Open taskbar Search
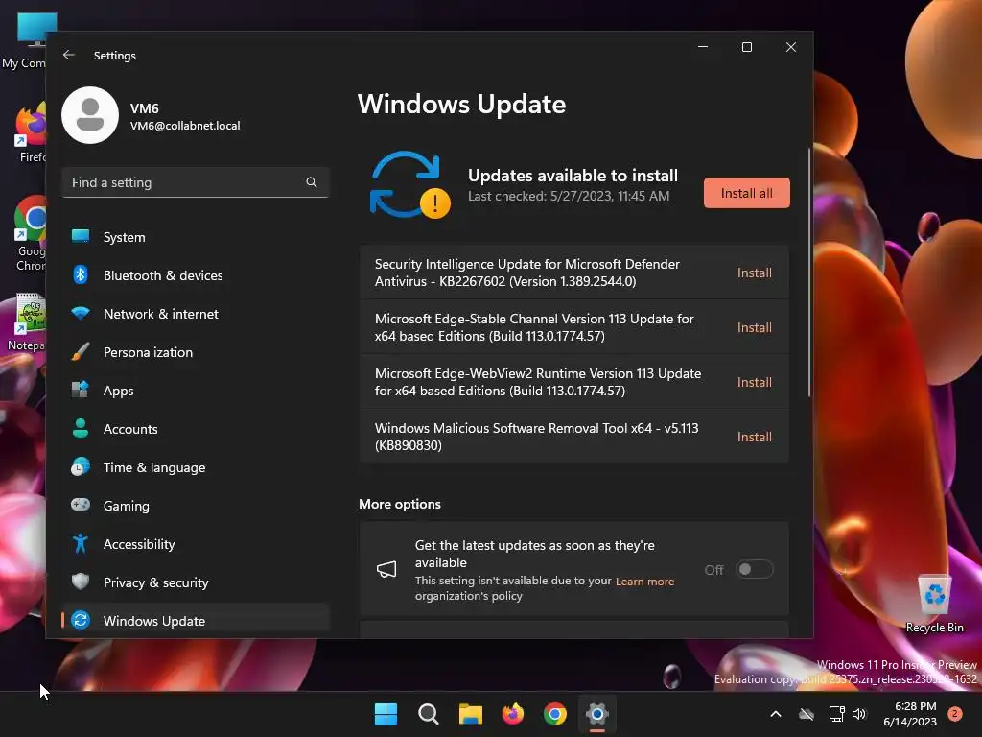The image size is (982, 737). pyautogui.click(x=429, y=714)
